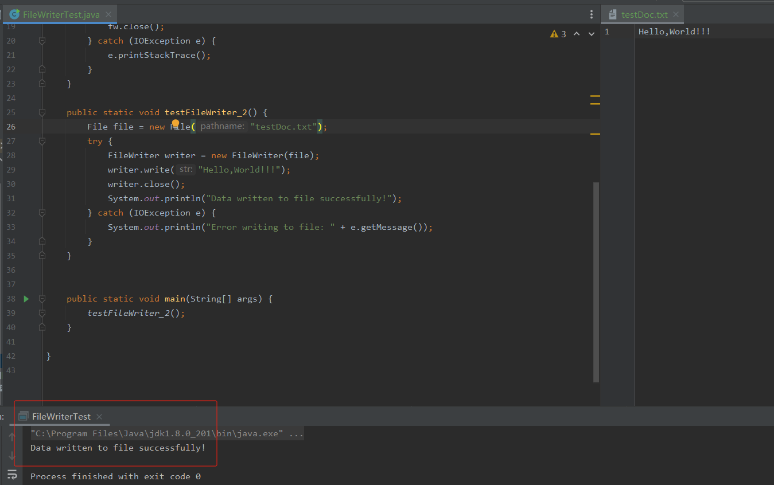Click the collapsed java.exe command line ellipsis
Viewport: 774px width, 485px height.
pos(296,433)
